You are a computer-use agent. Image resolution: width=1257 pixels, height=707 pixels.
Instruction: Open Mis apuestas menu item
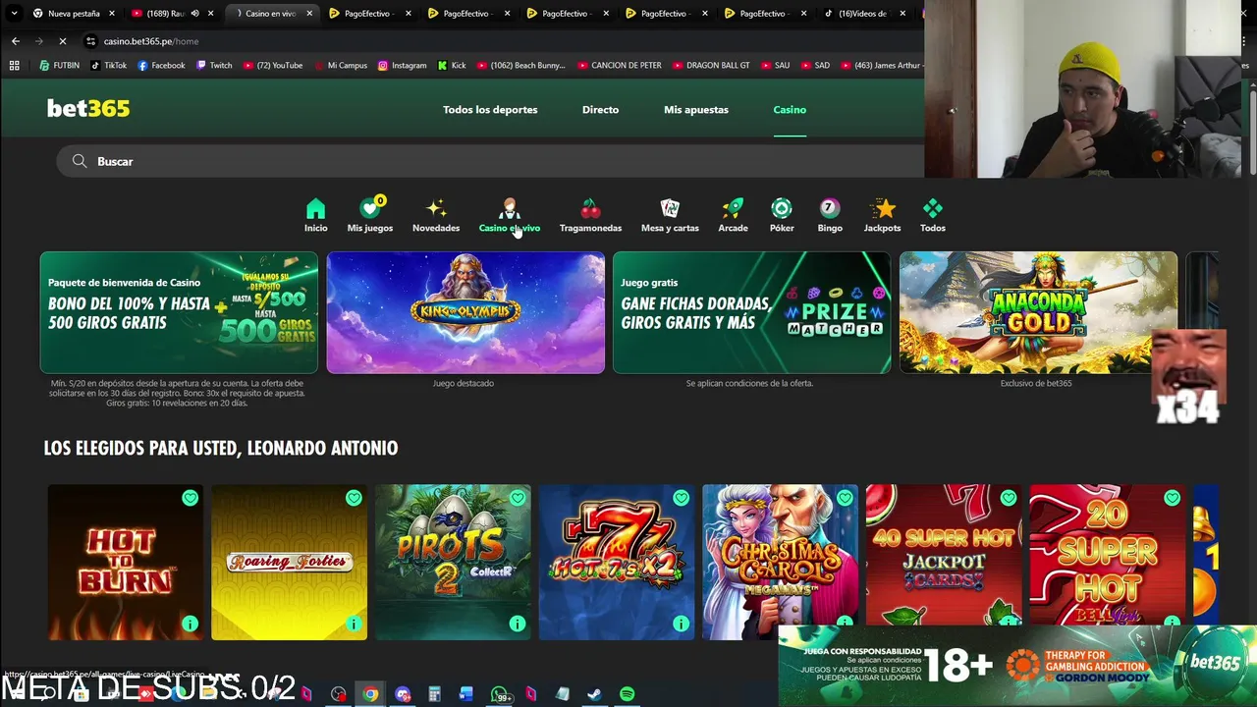[696, 109]
